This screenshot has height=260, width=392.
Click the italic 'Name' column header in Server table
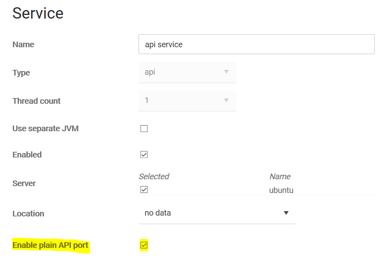[x=280, y=176]
